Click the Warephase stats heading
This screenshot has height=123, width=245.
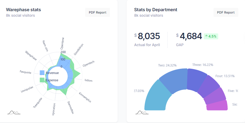click(23, 10)
